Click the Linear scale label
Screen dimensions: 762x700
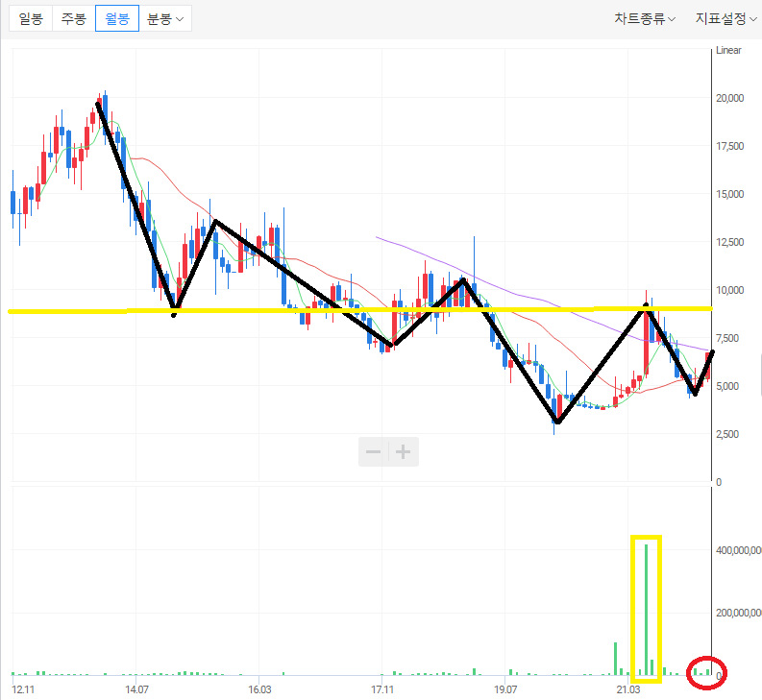coord(728,50)
